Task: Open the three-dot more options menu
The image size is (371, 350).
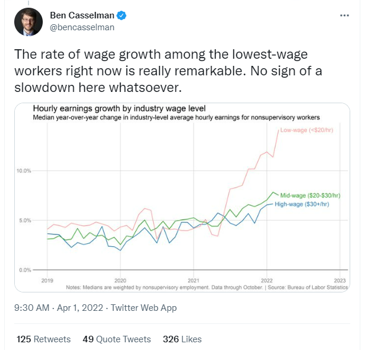Action: tap(344, 15)
